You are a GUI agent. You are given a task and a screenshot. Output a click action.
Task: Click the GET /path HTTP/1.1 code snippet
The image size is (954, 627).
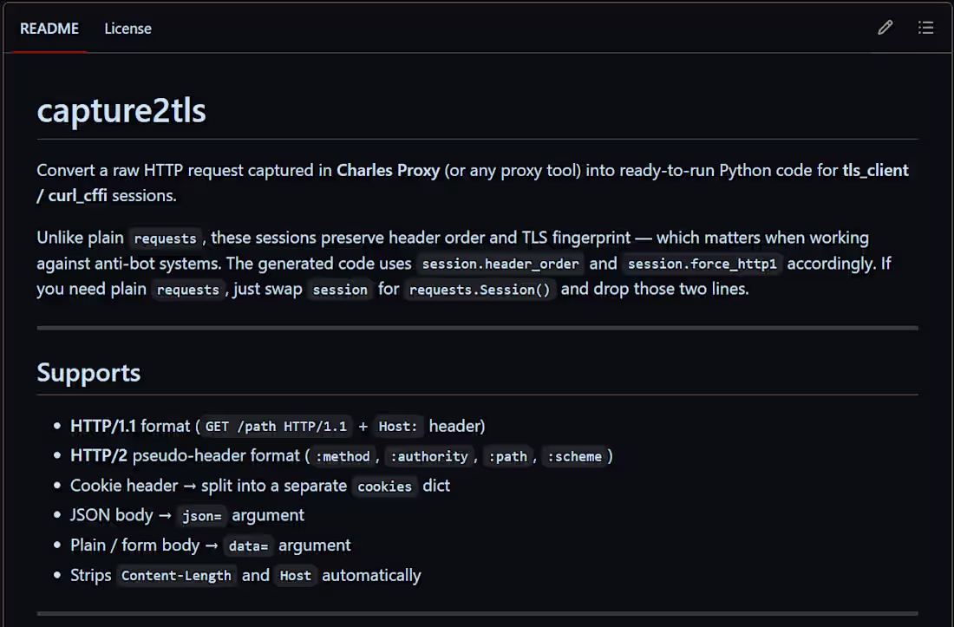point(276,427)
